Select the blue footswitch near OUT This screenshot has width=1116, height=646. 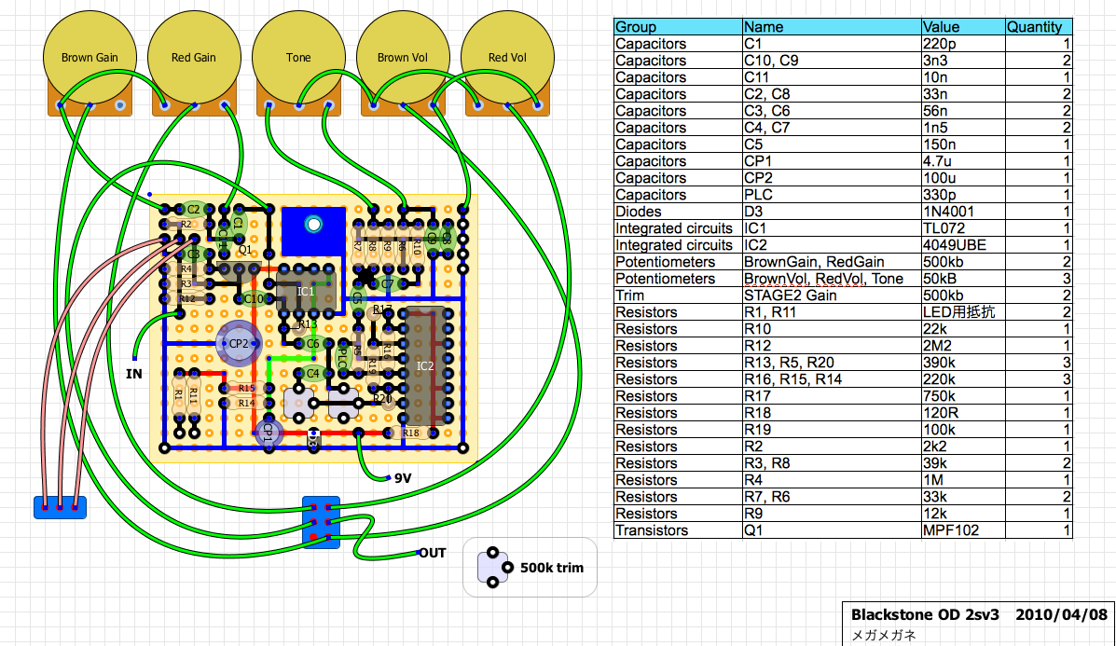pos(321,522)
